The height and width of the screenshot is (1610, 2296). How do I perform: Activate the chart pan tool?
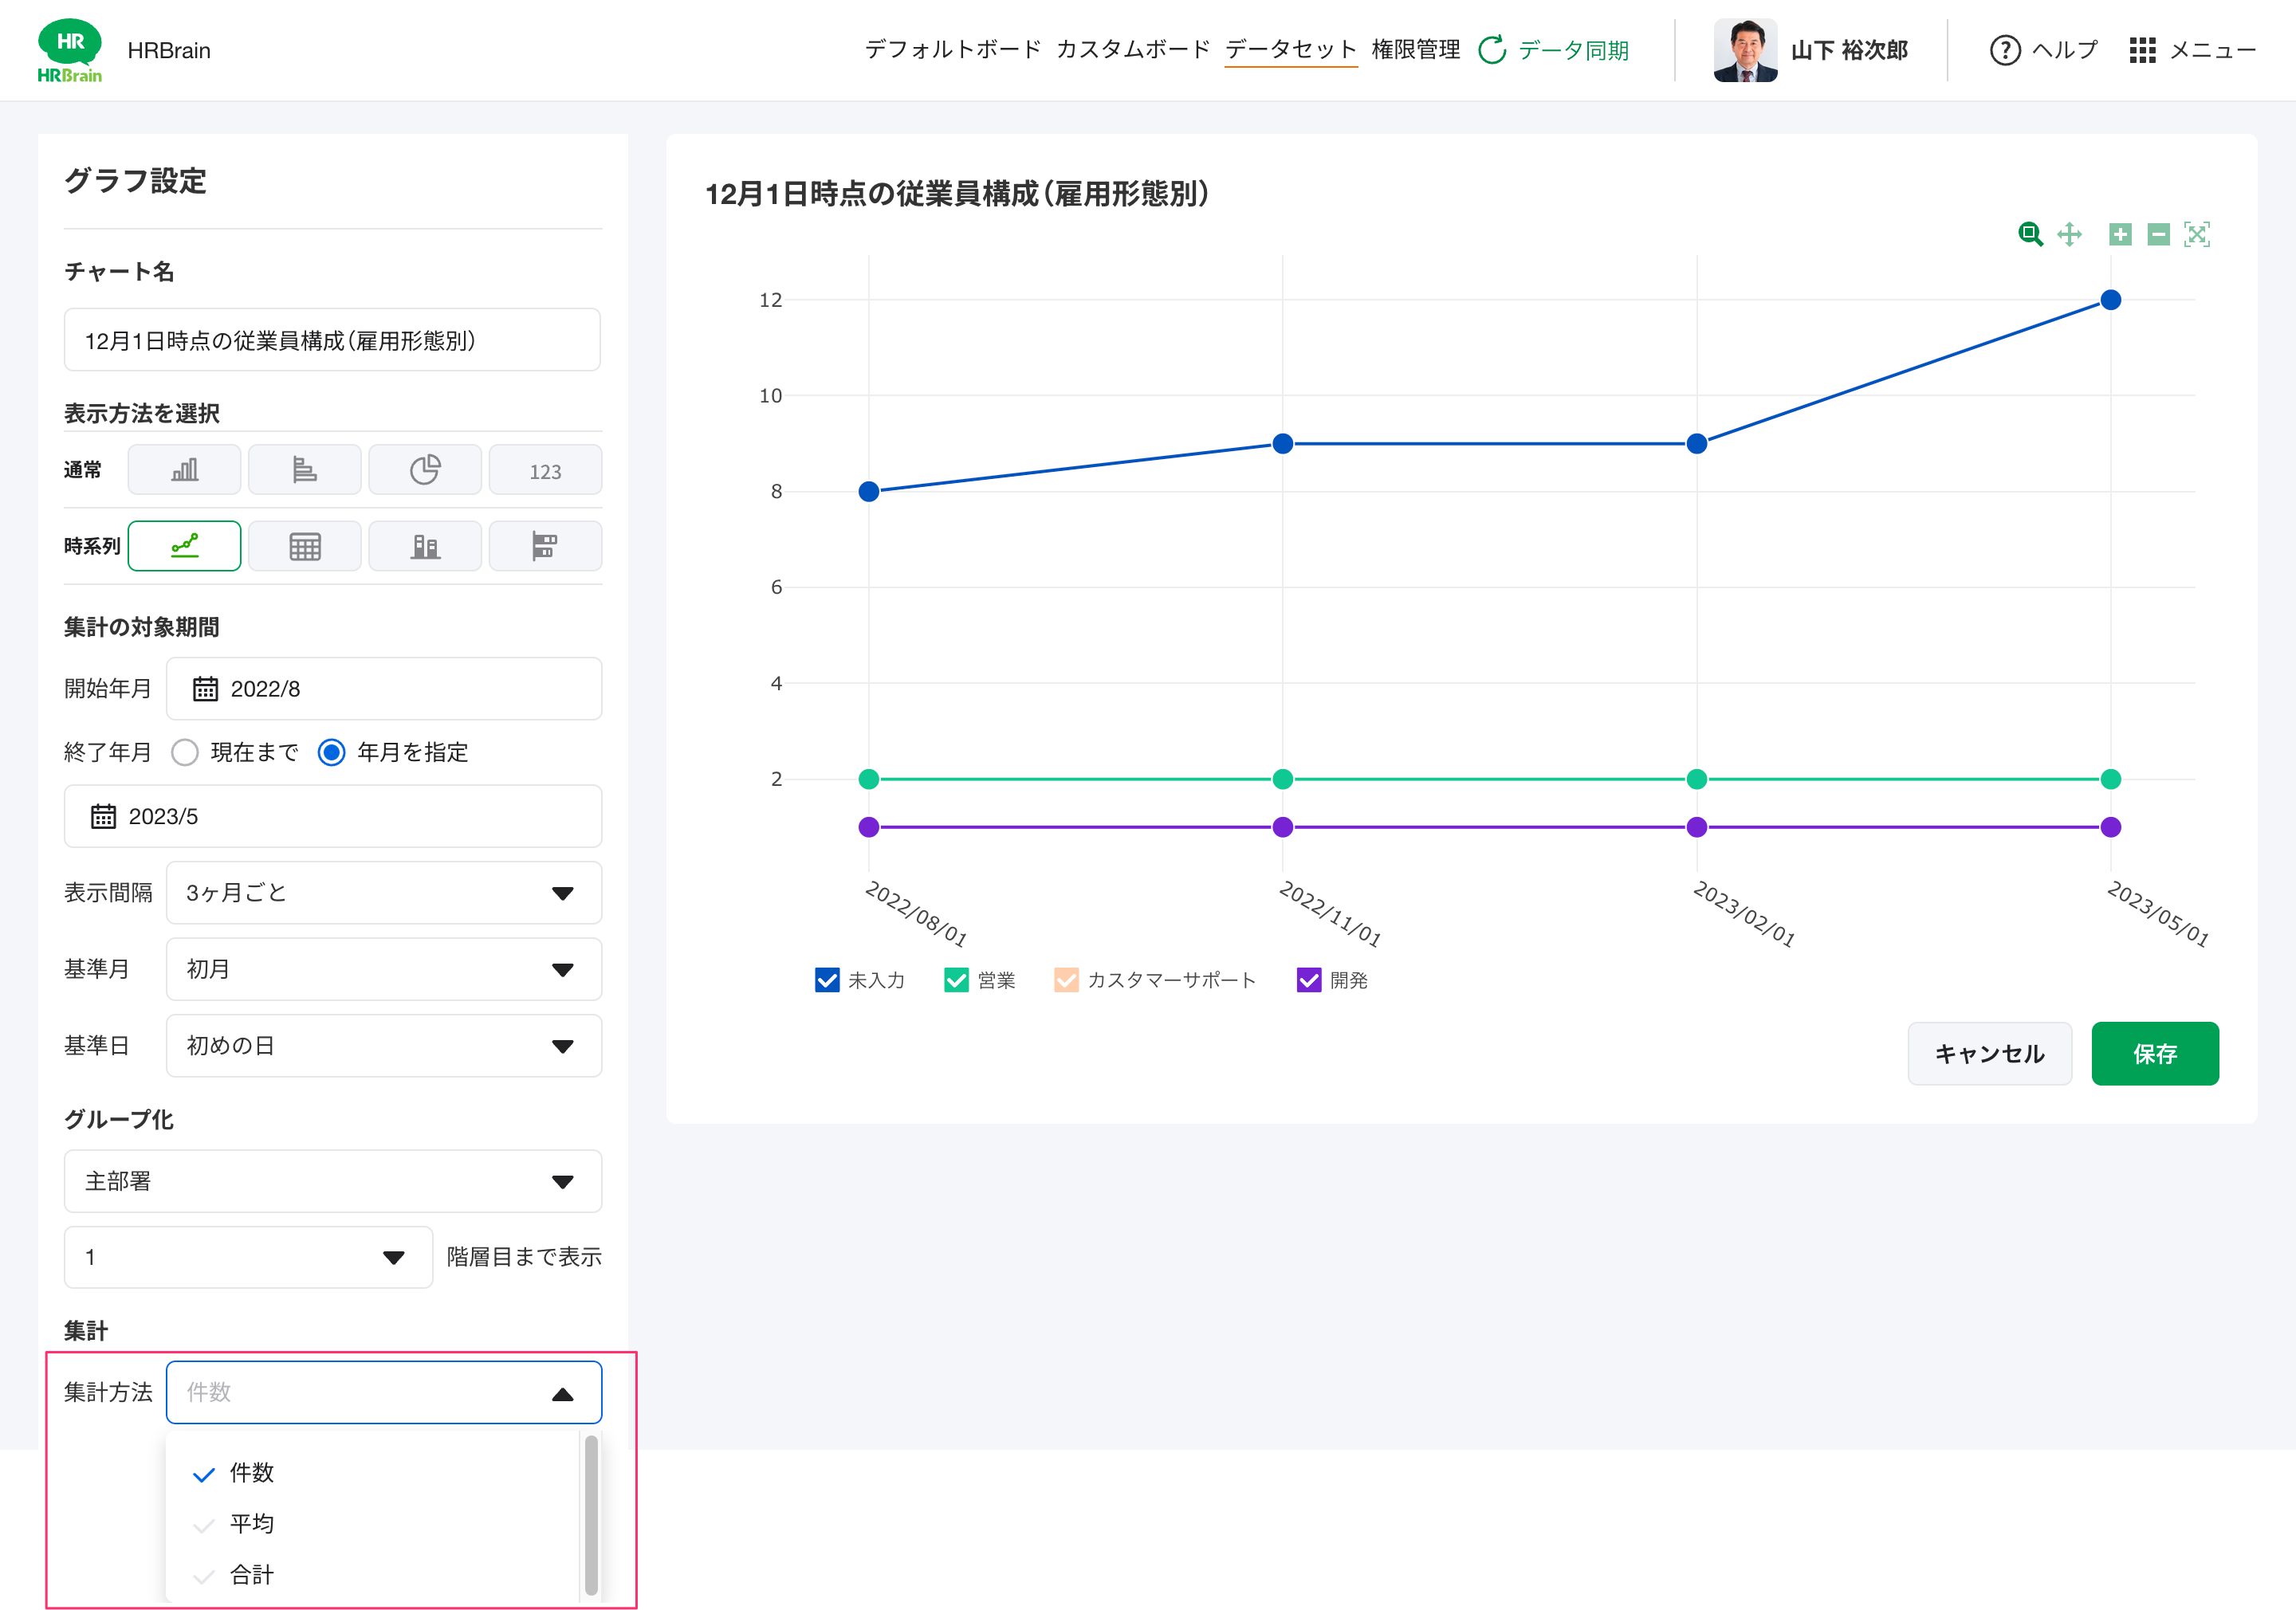pos(2069,234)
